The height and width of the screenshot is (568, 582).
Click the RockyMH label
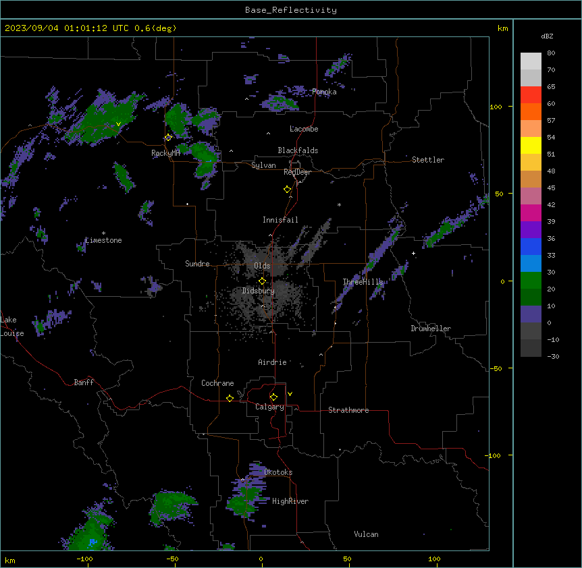tap(165, 153)
